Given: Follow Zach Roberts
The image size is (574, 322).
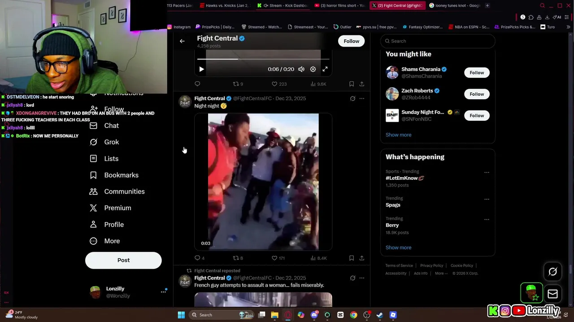Looking at the screenshot, I should (x=477, y=94).
